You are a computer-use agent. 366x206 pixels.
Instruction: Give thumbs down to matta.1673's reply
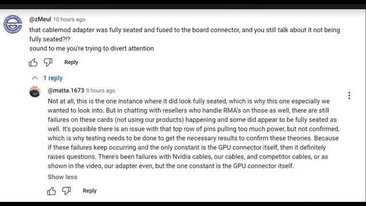click(66, 191)
